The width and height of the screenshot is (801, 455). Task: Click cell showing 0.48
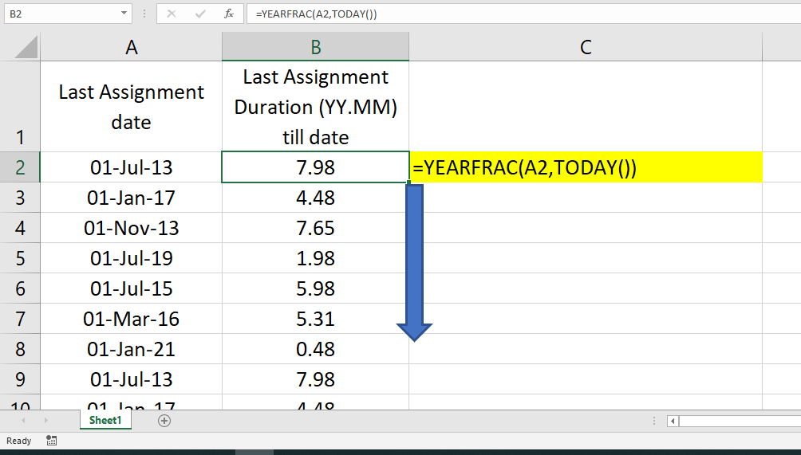click(x=316, y=349)
